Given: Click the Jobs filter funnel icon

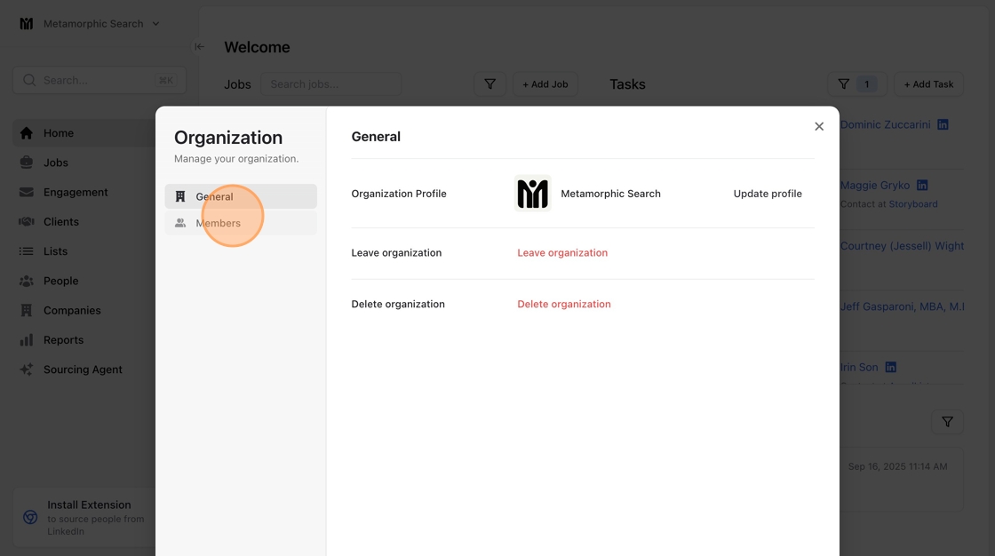Looking at the screenshot, I should (x=490, y=84).
